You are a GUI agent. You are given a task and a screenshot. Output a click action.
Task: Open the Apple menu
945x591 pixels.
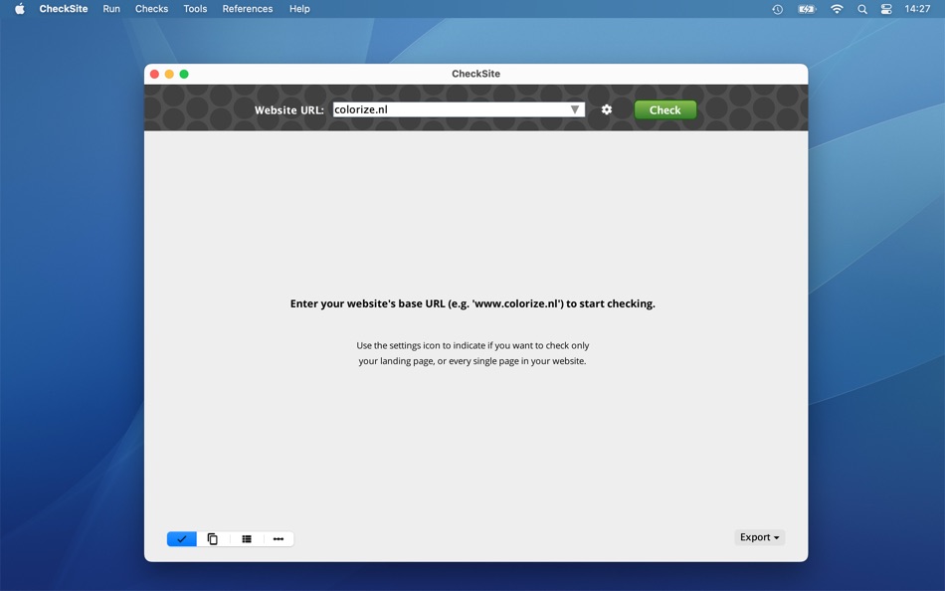20,8
